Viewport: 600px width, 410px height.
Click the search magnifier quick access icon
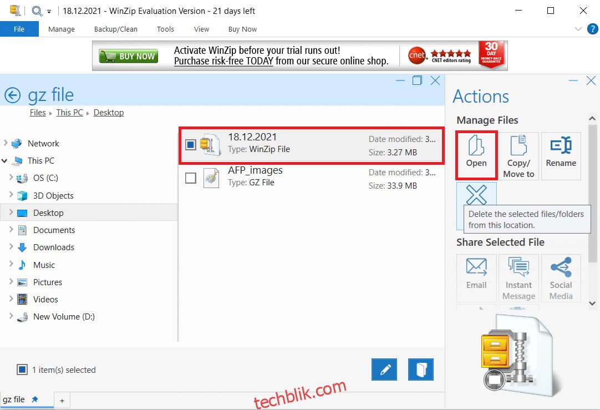click(x=37, y=11)
